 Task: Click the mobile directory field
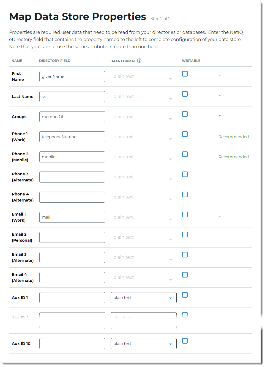pos(72,157)
